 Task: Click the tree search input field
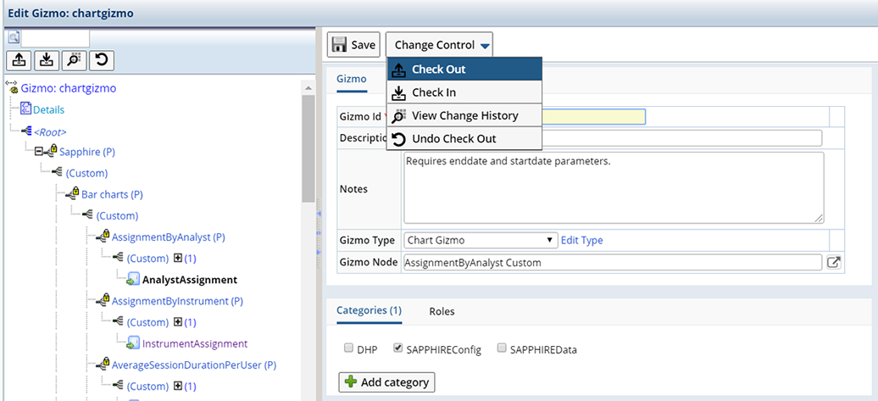pyautogui.click(x=55, y=38)
